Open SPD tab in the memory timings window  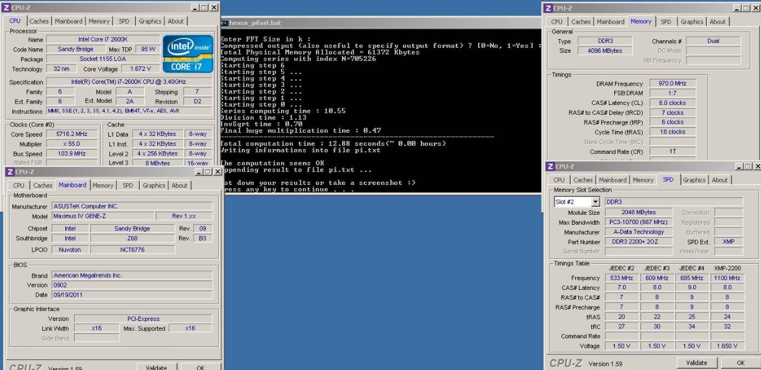(666, 22)
